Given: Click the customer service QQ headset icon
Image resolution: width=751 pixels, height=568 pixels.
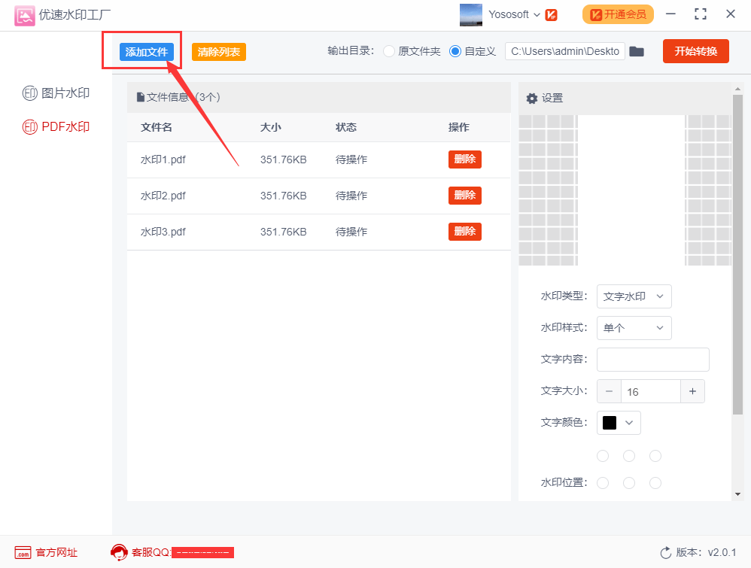Looking at the screenshot, I should click(x=119, y=552).
